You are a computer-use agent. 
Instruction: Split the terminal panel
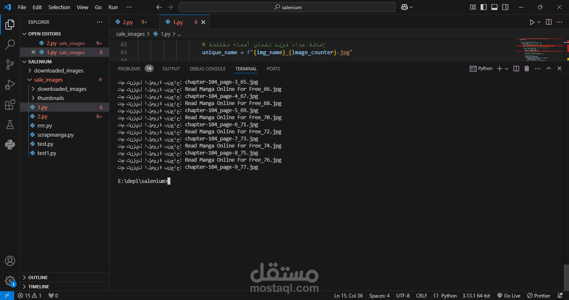(x=516, y=68)
